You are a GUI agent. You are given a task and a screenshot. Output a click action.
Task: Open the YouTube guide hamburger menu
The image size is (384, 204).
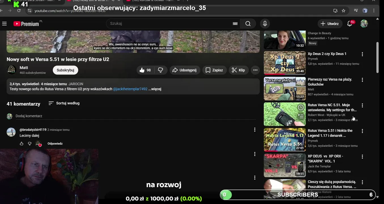(x=4, y=24)
